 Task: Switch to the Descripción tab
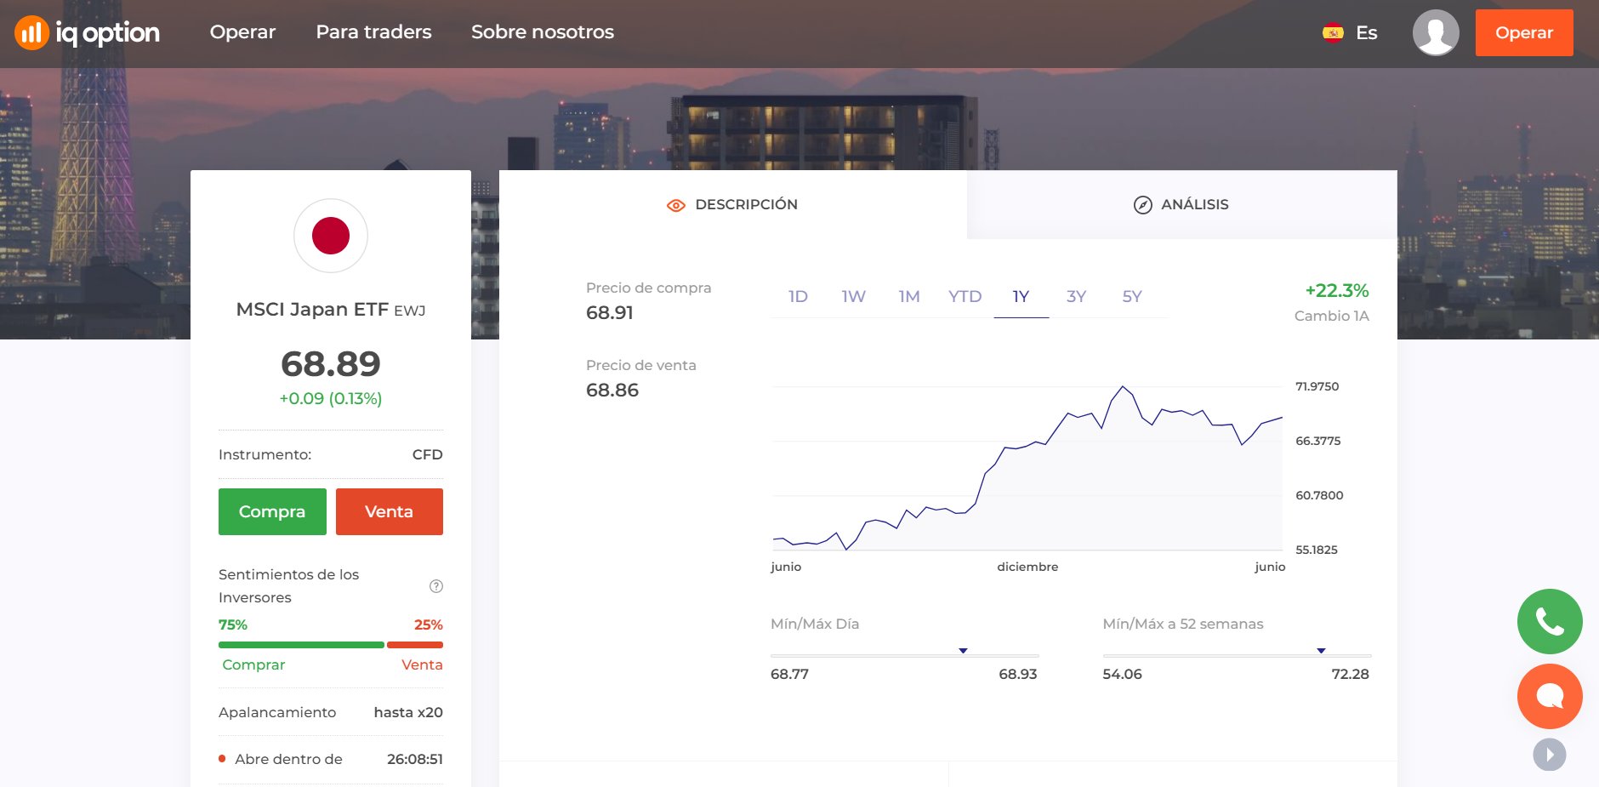click(733, 204)
